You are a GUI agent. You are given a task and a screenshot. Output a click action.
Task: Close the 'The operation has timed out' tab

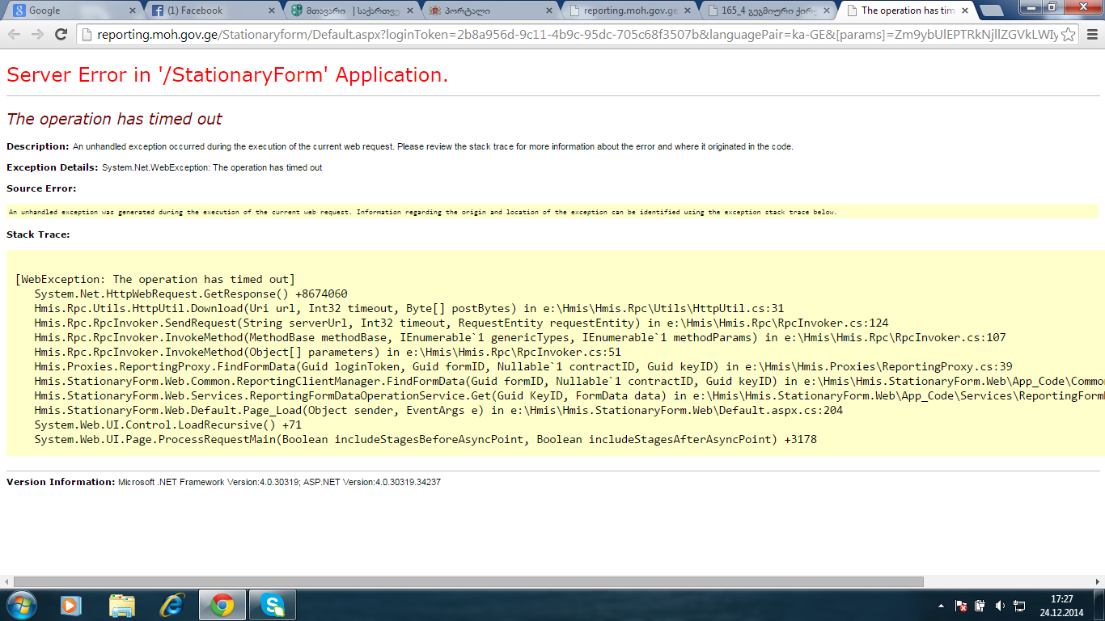click(x=964, y=11)
